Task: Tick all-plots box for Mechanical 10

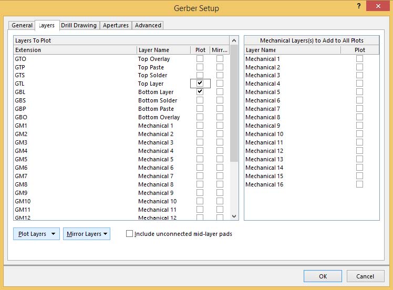Action: click(x=359, y=134)
